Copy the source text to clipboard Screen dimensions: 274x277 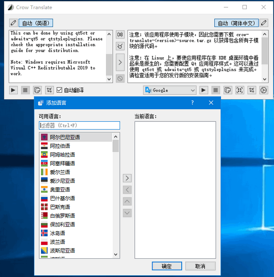[37, 90]
